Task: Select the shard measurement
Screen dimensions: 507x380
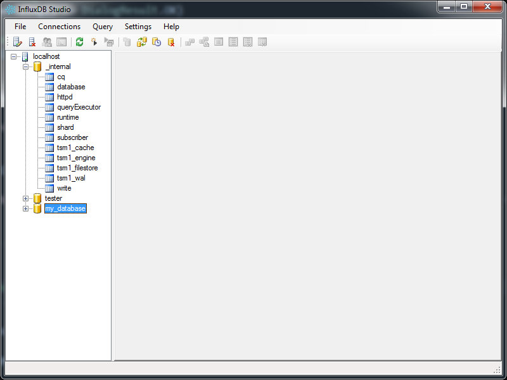Action: click(x=65, y=127)
